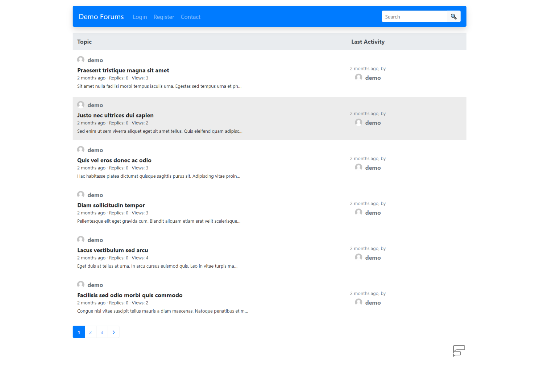The width and height of the screenshot is (539, 367).
Task: Click last-activity demo name in Justo nec ultrices row
Action: [x=373, y=123]
